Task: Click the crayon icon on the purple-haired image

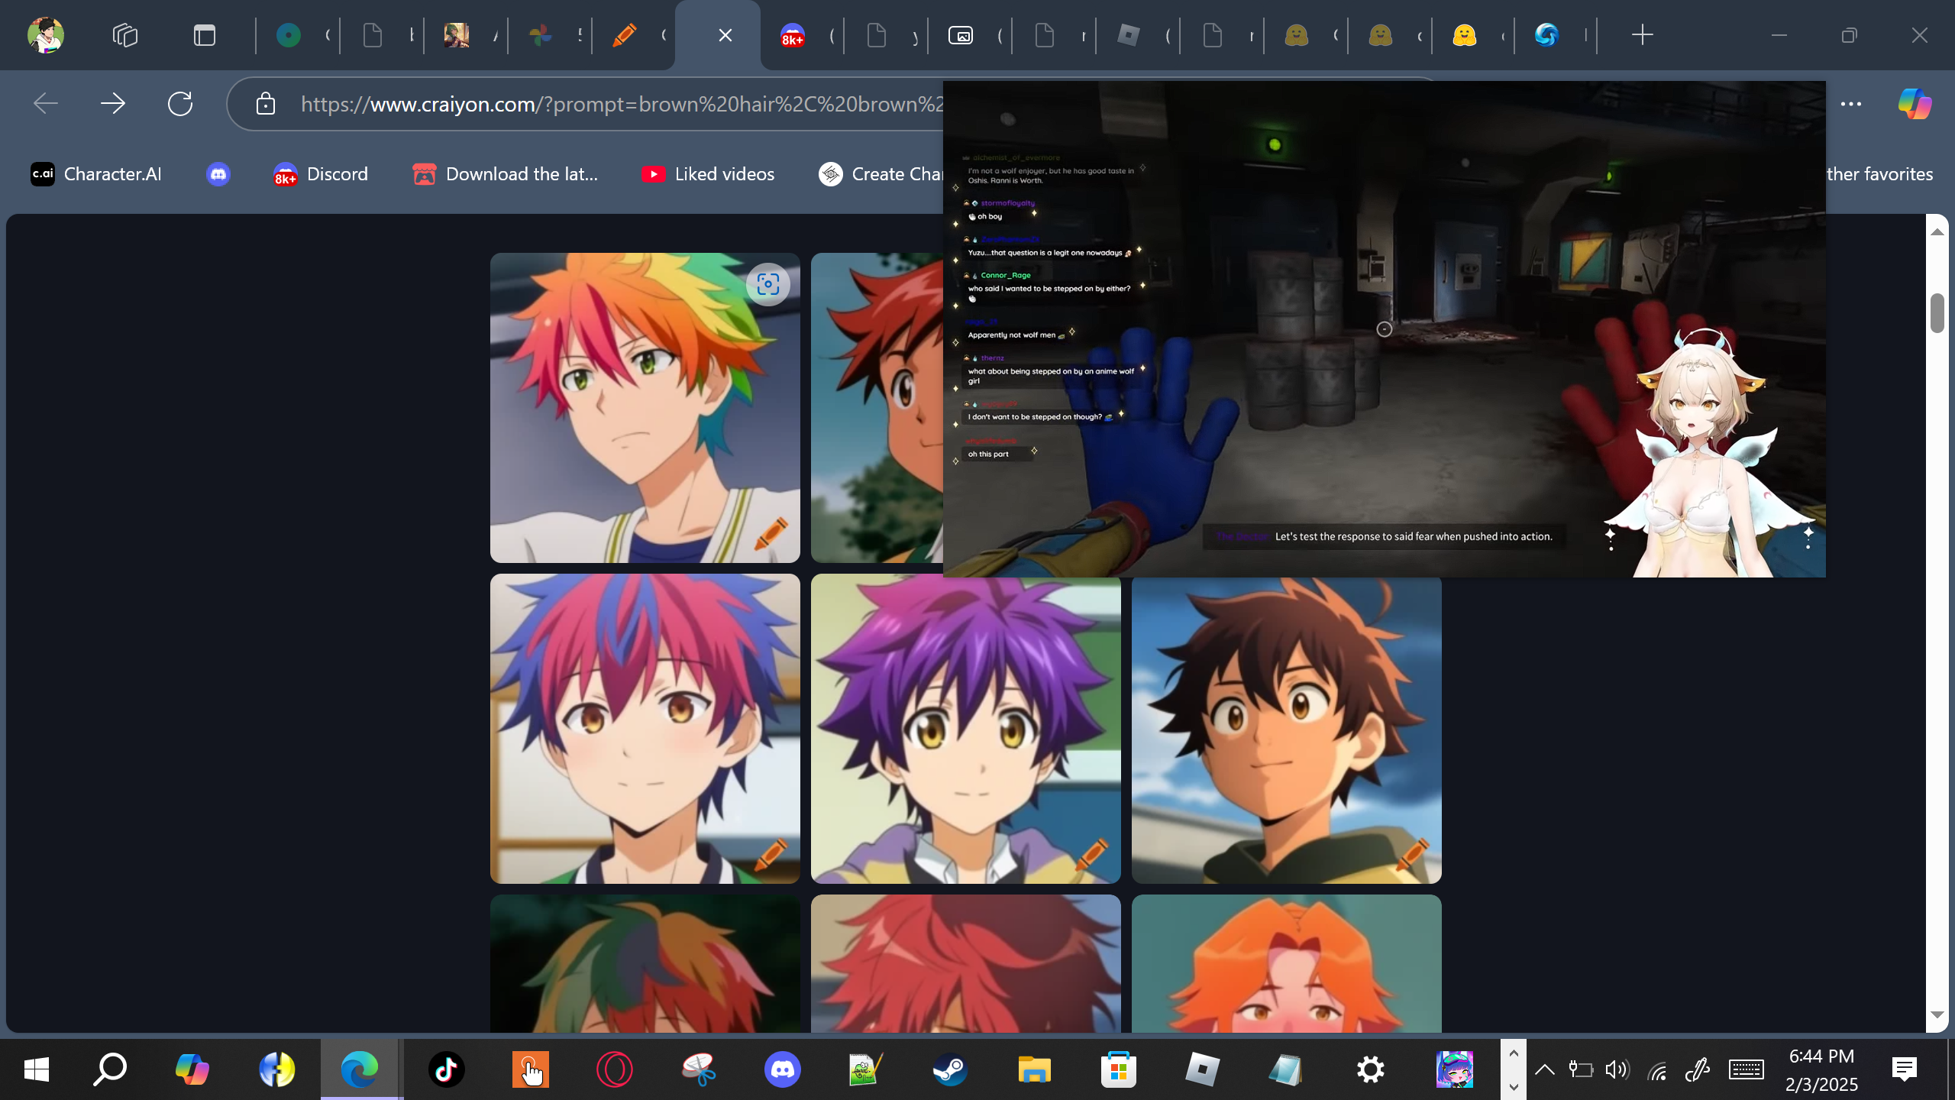Action: [1092, 853]
